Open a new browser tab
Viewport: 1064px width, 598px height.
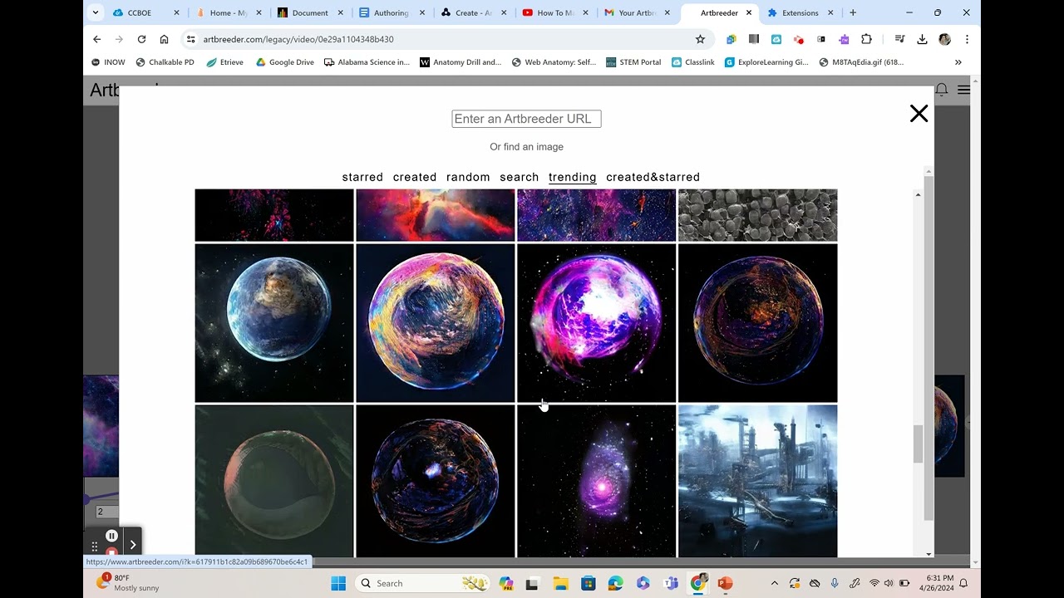[x=853, y=12]
